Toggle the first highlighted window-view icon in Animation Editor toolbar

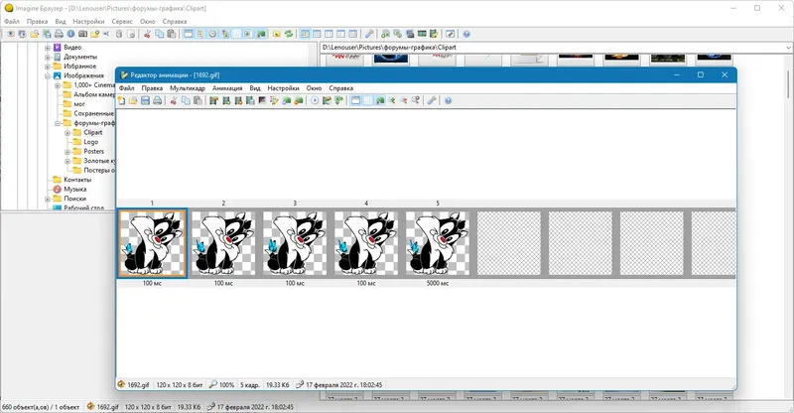356,101
